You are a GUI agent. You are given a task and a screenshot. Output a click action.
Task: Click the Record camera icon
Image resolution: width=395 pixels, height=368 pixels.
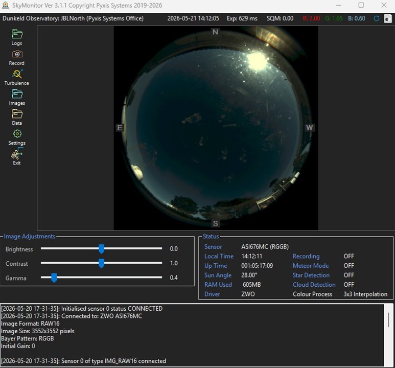point(17,54)
